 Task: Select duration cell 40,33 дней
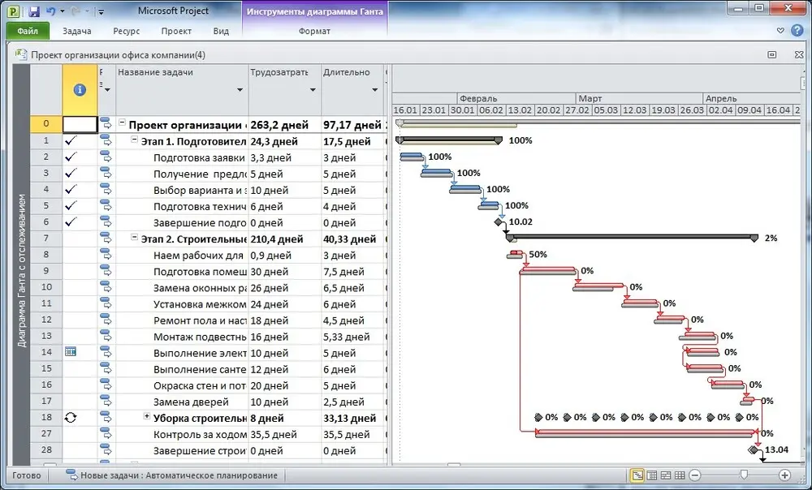coord(352,239)
